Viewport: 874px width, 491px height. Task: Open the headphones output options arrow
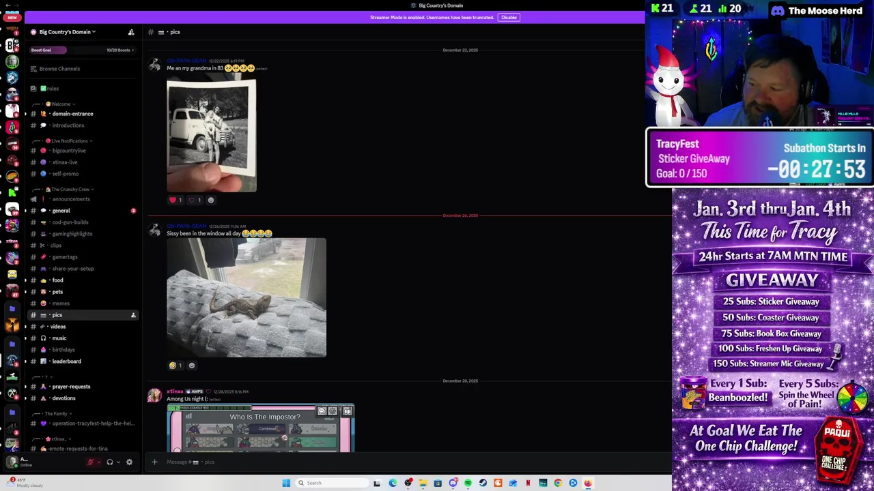(x=118, y=462)
